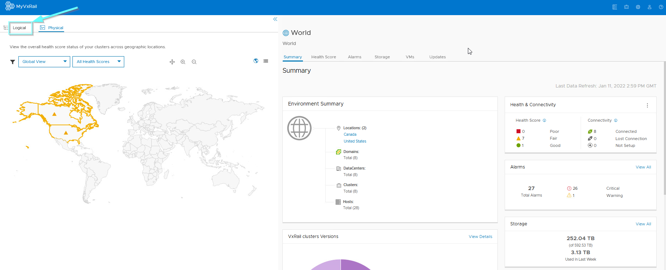
Task: Switch to the Logical view tab
Action: 19,28
